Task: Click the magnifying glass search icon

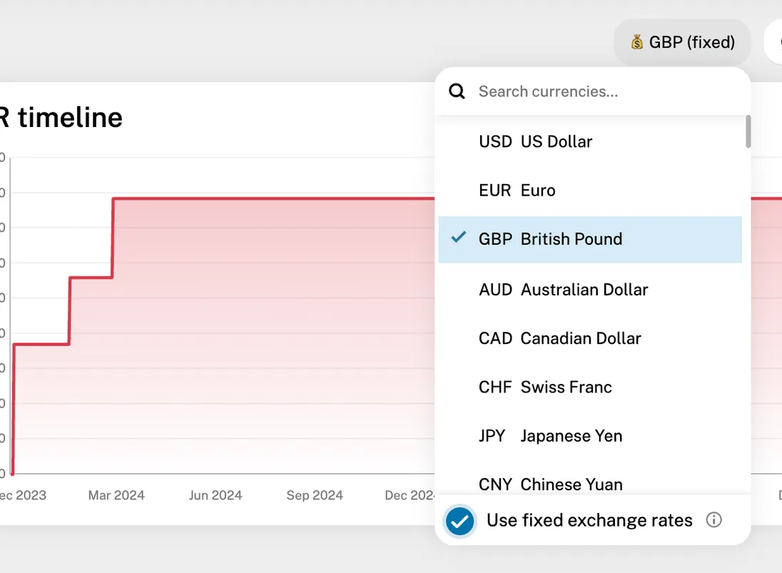Action: coord(456,91)
